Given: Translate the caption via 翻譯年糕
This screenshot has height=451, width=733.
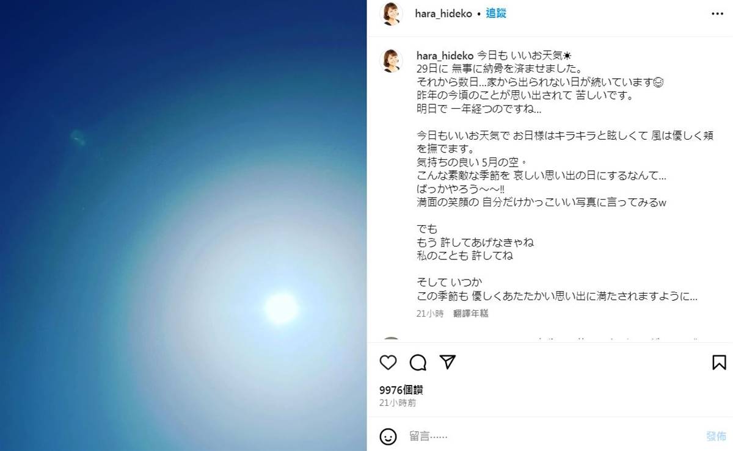Looking at the screenshot, I should 471,313.
